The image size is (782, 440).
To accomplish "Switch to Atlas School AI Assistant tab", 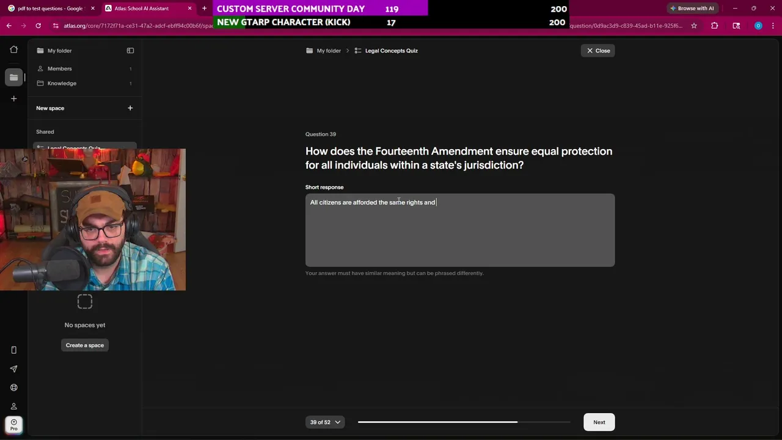I will (148, 9).
